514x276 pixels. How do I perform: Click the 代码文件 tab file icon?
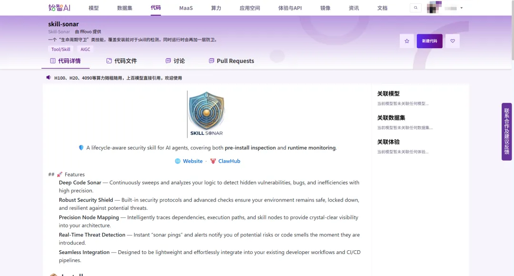click(x=109, y=61)
